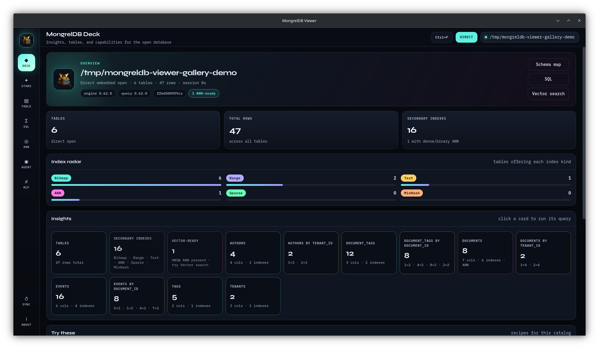Viewport: 599px width, 349px height.
Task: Open the SQL button in overview card
Action: point(548,79)
